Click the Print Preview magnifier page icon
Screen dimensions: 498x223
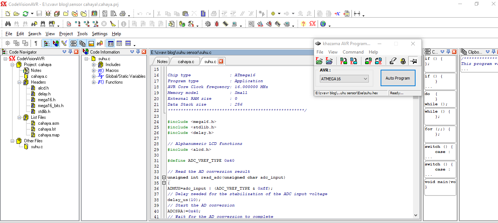114,14
